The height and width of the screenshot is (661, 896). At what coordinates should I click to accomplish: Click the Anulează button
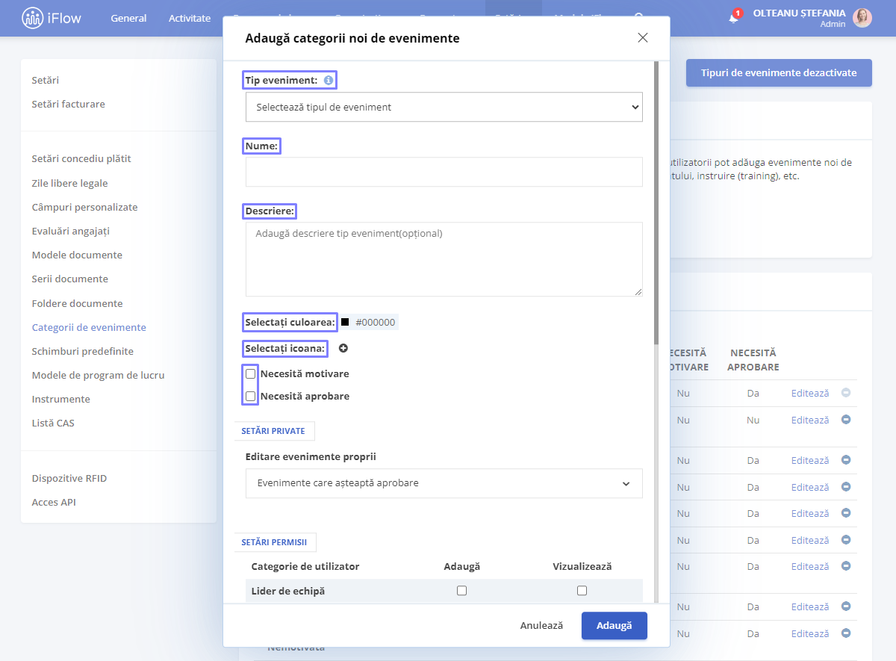click(x=541, y=626)
